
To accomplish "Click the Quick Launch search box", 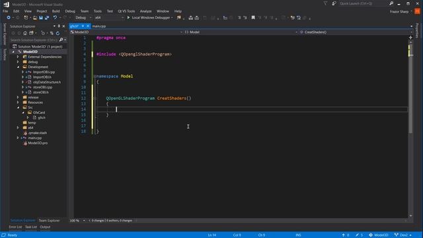I will [x=363, y=3].
